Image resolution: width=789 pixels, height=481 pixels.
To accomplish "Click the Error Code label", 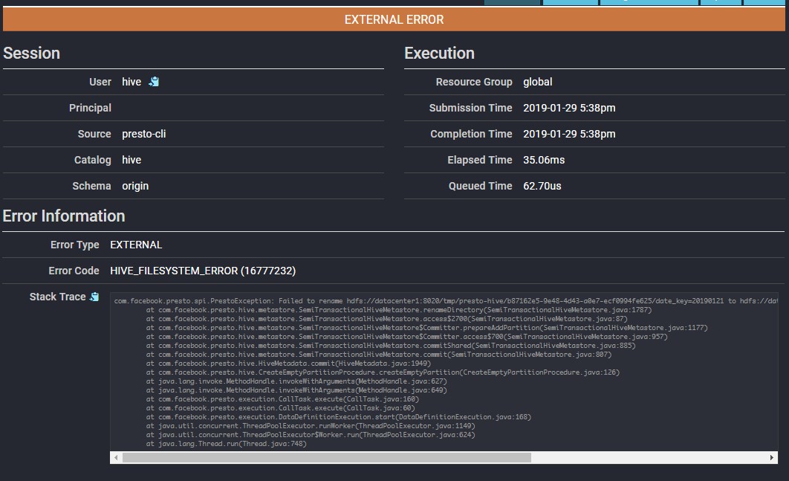I will (74, 271).
